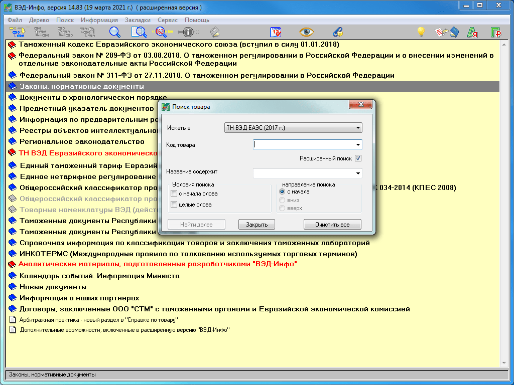Viewport: 514px width, 385px height.
Task: Select the 'с начала' radio button
Action: click(x=282, y=191)
